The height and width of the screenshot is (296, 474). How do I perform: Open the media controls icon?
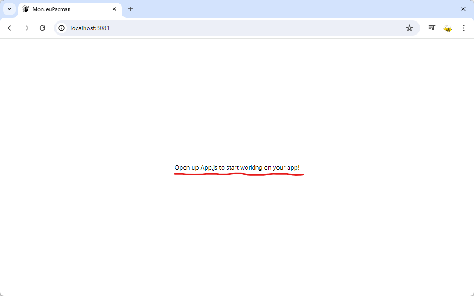click(x=431, y=28)
